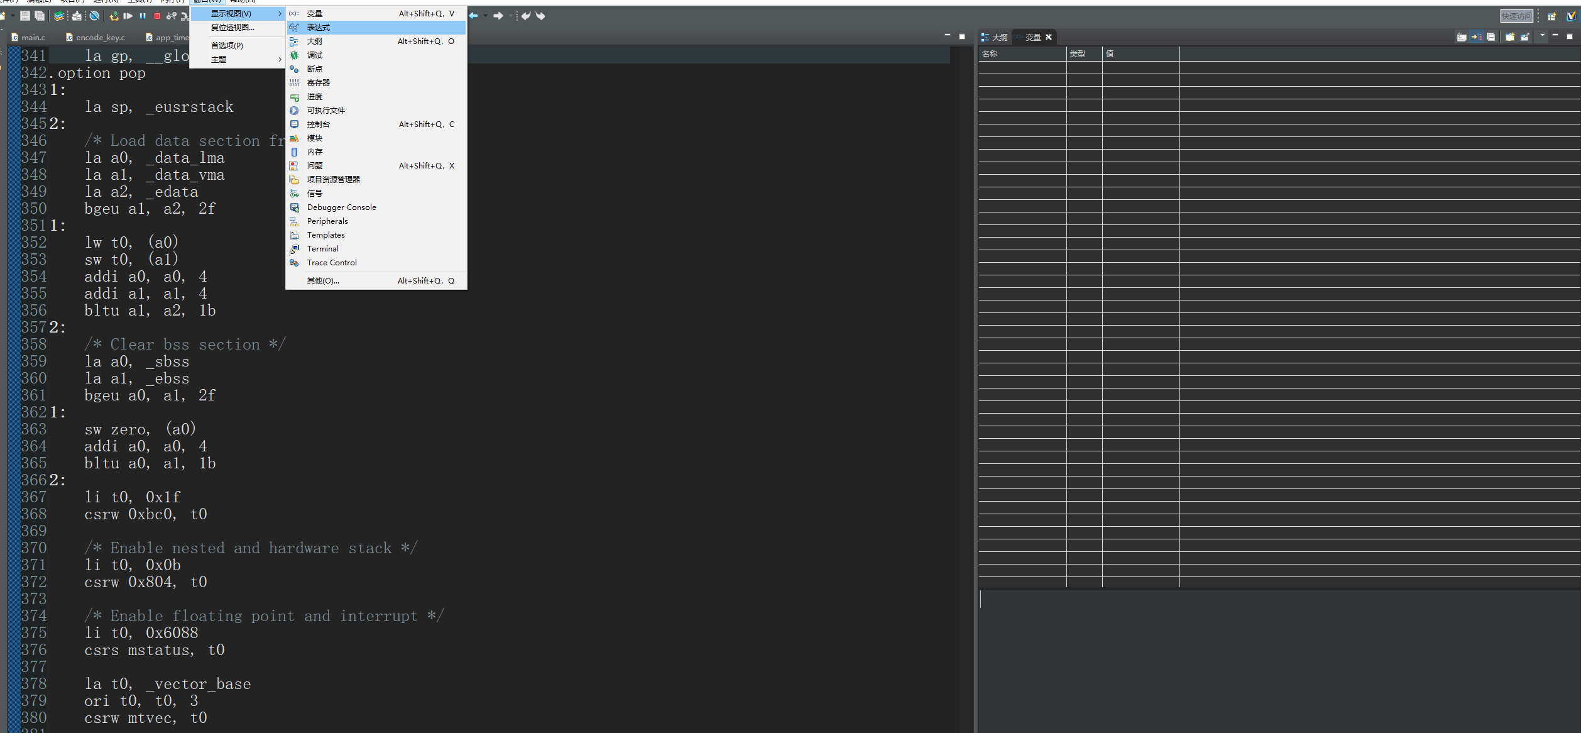The height and width of the screenshot is (733, 1581).
Task: Click the 名称 column header
Action: (1022, 53)
